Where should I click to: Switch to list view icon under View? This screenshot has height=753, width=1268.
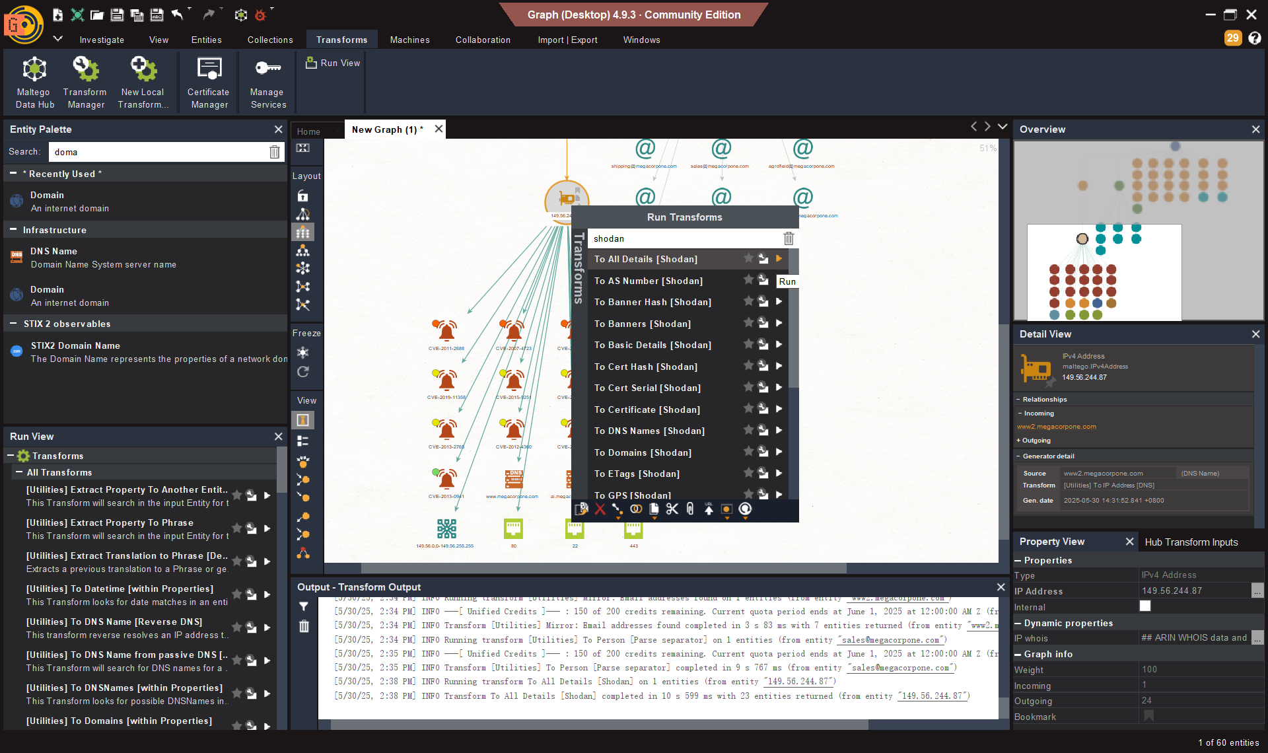pyautogui.click(x=303, y=441)
